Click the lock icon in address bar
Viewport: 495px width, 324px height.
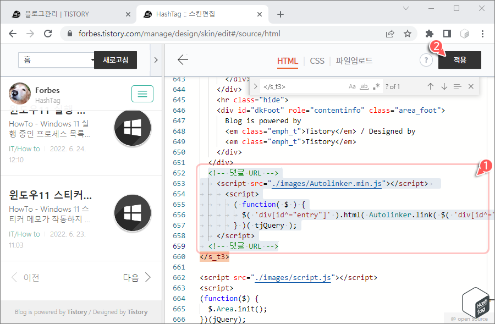tap(70, 34)
